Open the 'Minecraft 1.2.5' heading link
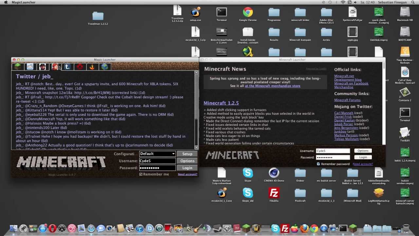Image resolution: width=419 pixels, height=236 pixels. [221, 103]
